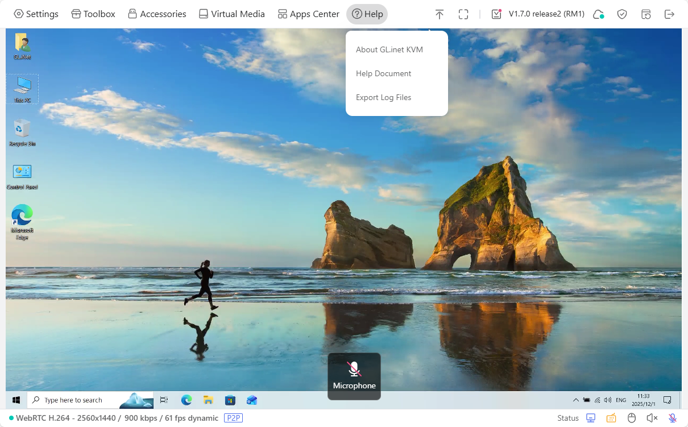Open the Apps Center

[x=308, y=14]
